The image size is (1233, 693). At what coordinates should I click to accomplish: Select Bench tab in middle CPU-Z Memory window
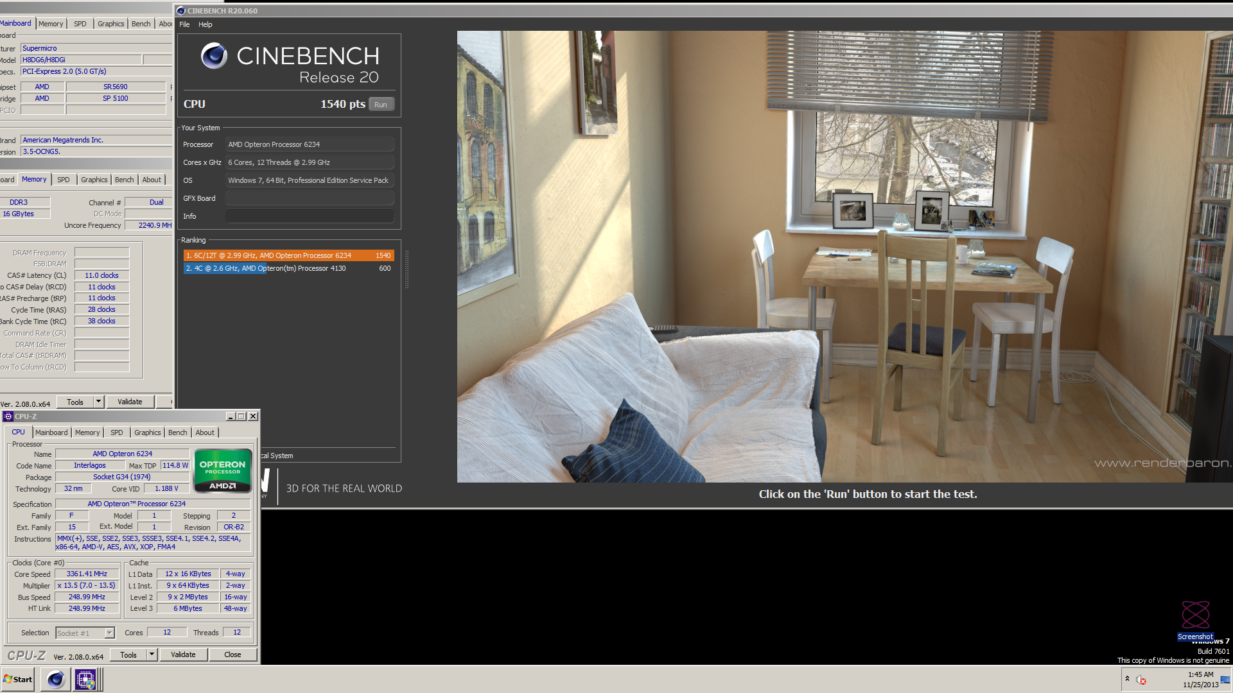click(125, 180)
